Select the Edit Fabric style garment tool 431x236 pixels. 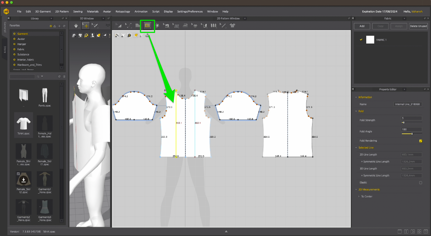pyautogui.click(x=194, y=25)
